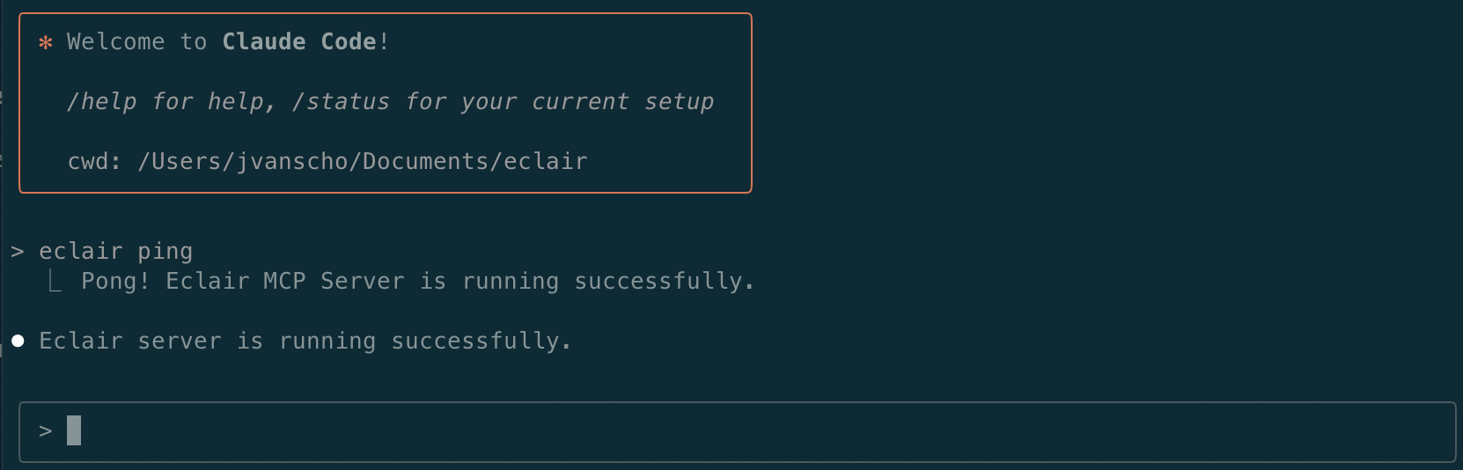1463x470 pixels.
Task: Click the word successfully in the Pong line
Action: pos(664,282)
